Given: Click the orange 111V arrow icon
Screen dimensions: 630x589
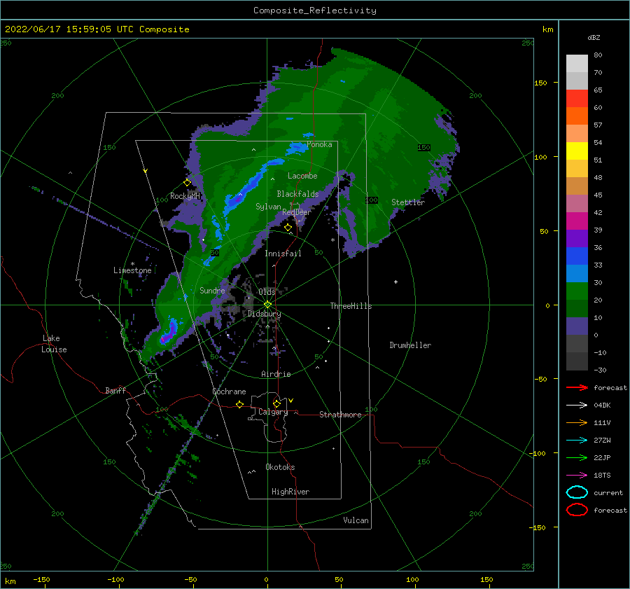Looking at the screenshot, I should tap(577, 422).
